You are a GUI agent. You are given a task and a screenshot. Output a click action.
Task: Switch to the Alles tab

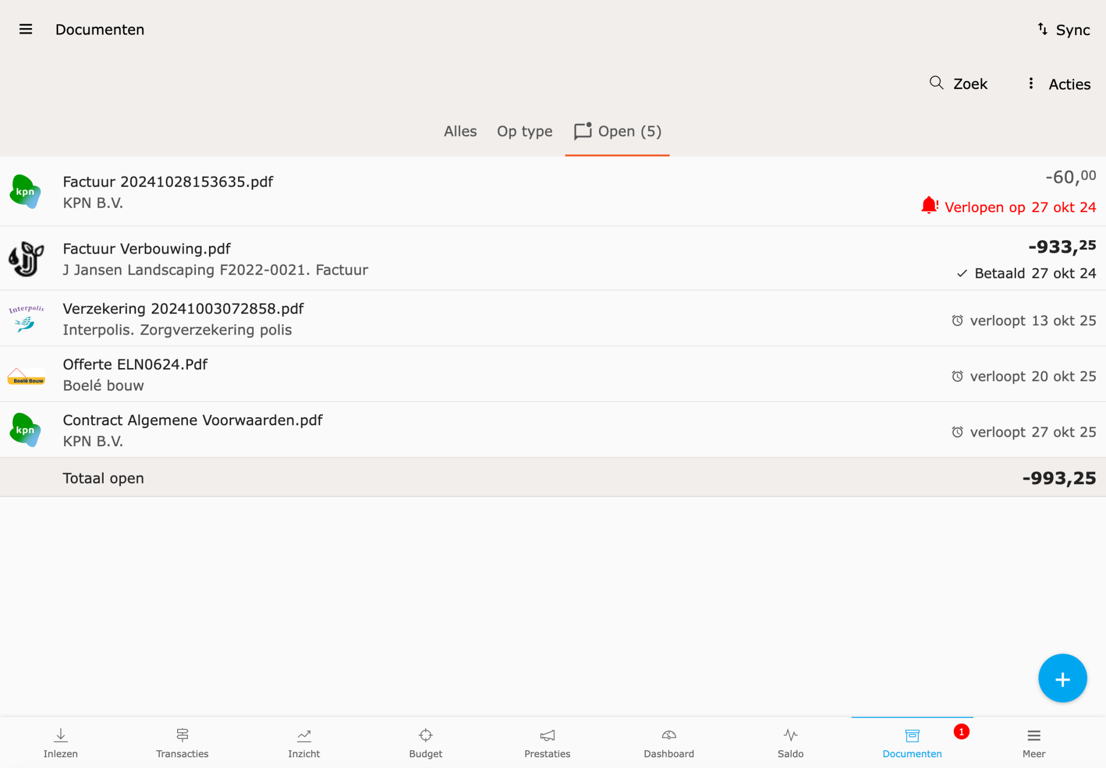pyautogui.click(x=460, y=131)
